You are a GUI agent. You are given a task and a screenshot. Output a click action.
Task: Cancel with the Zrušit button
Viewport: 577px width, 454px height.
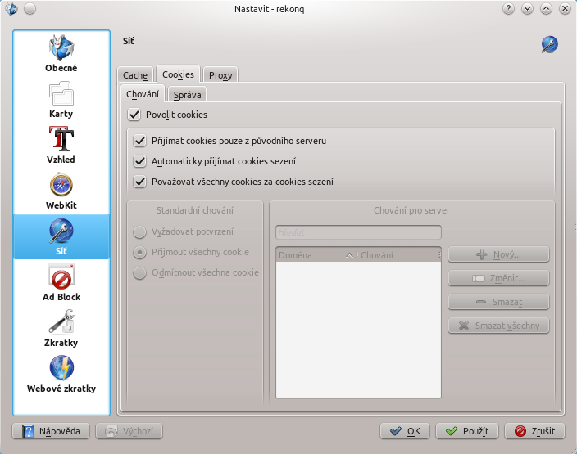(534, 431)
